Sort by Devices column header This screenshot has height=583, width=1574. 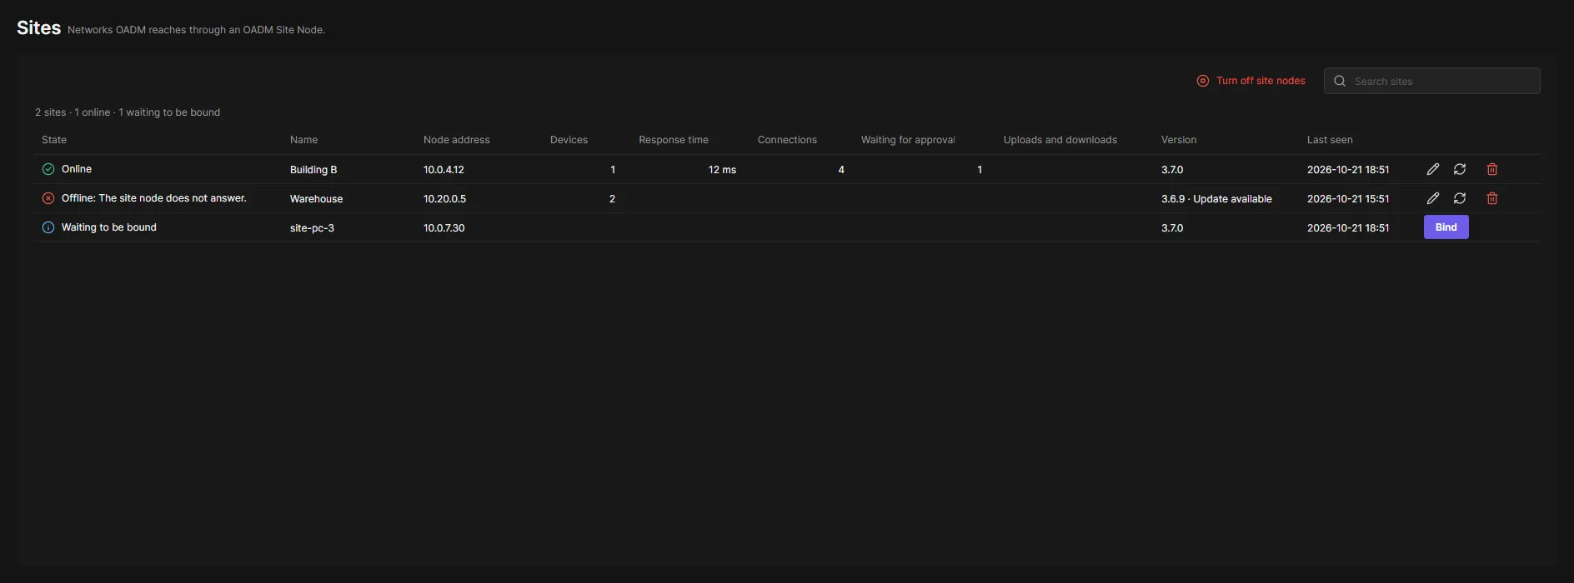tap(569, 140)
